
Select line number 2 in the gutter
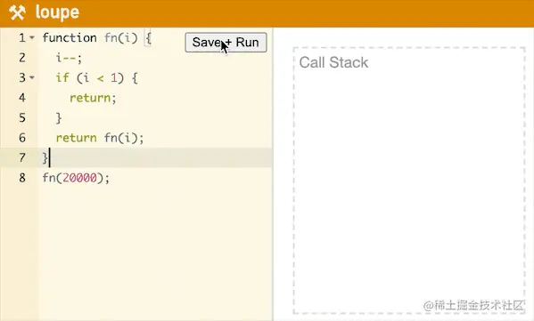click(22, 58)
